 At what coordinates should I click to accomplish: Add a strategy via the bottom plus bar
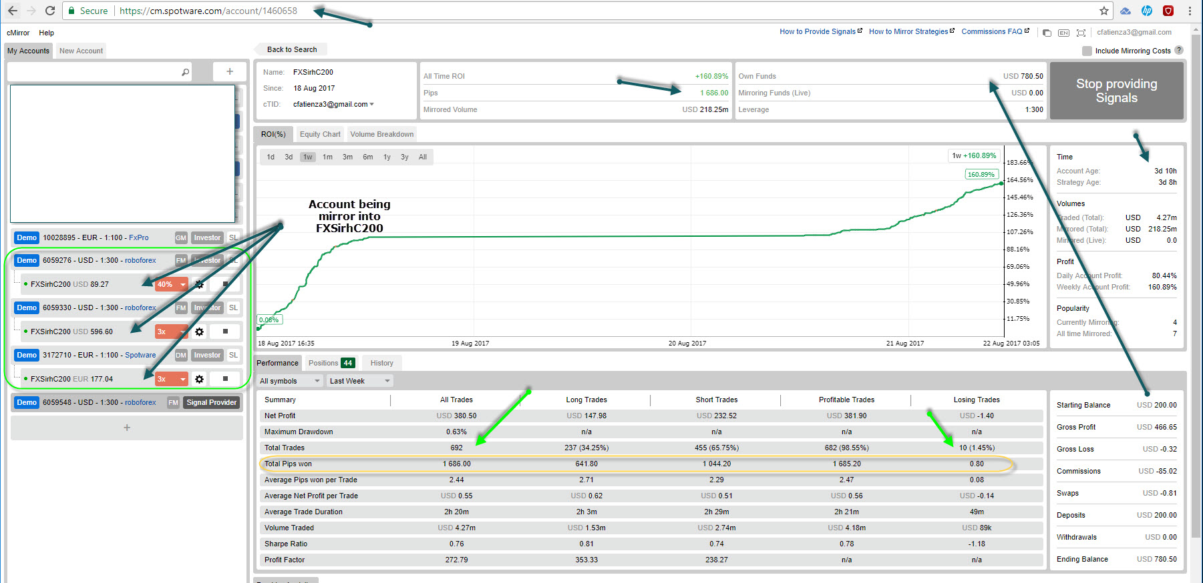coord(127,428)
